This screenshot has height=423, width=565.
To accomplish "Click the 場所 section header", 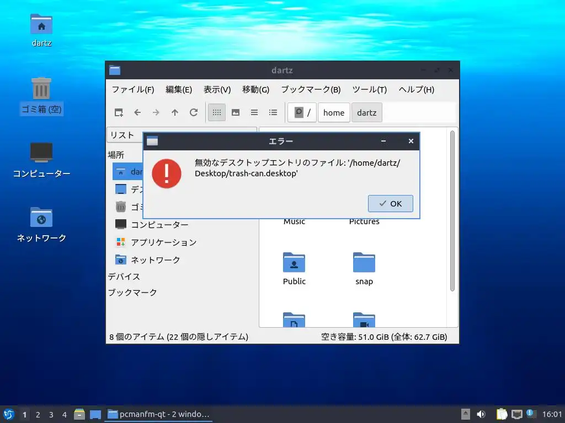I will click(116, 155).
